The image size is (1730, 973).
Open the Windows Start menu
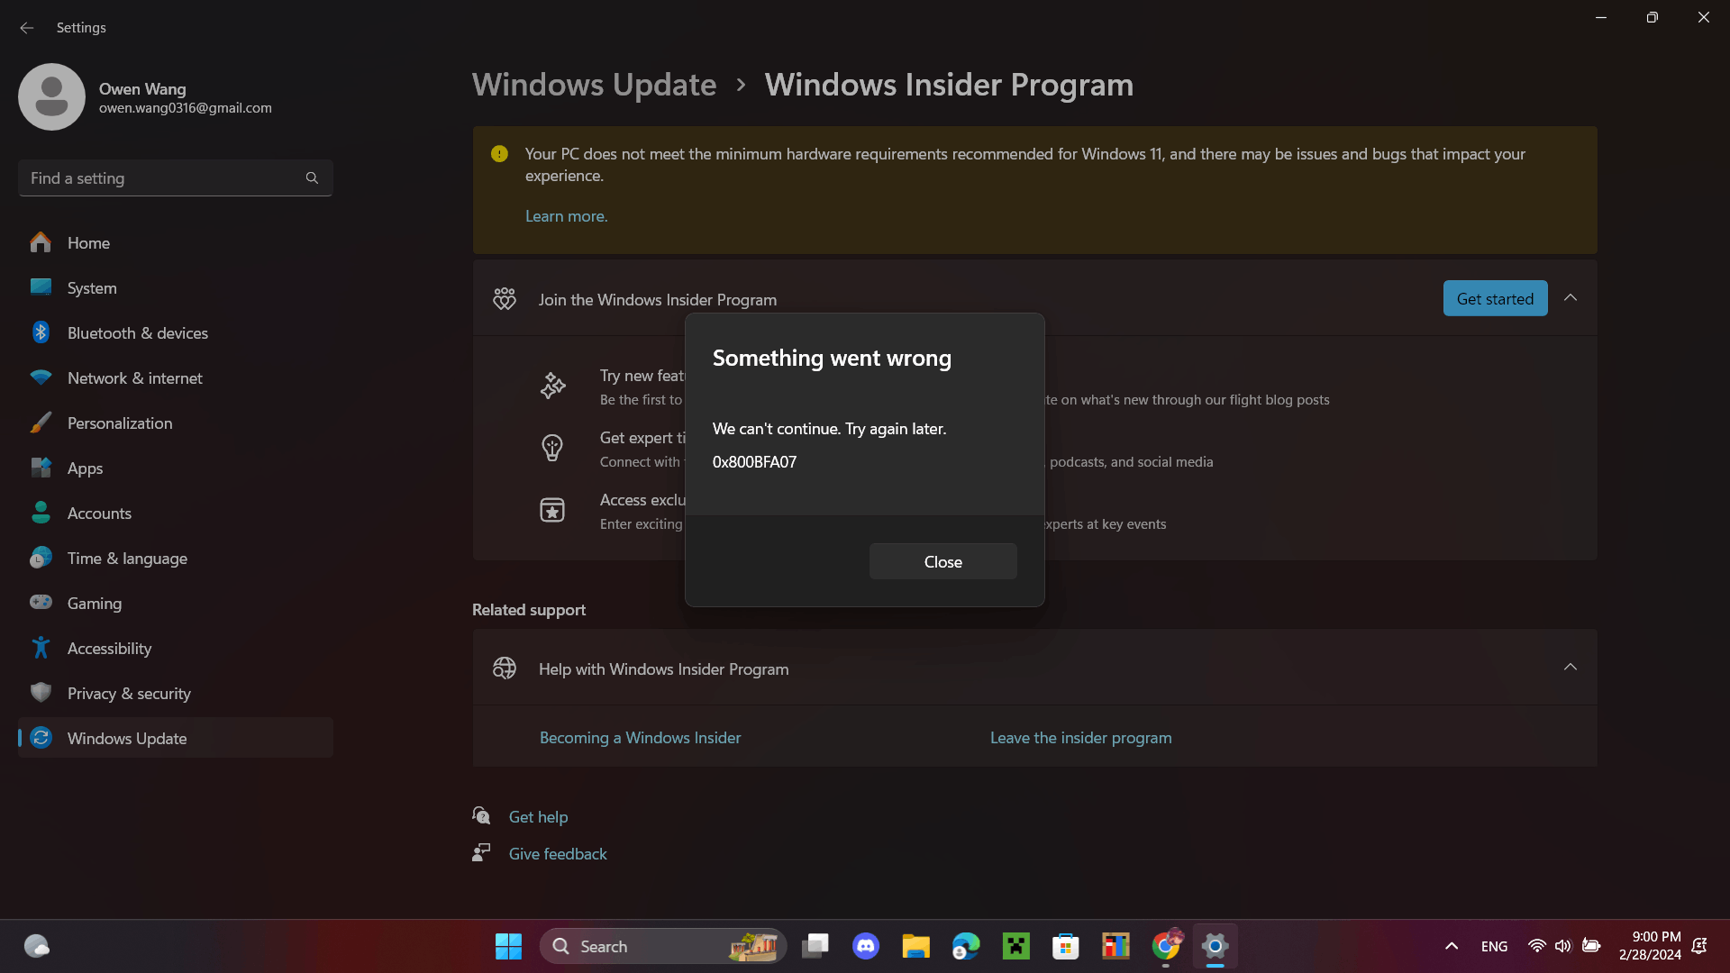(508, 946)
